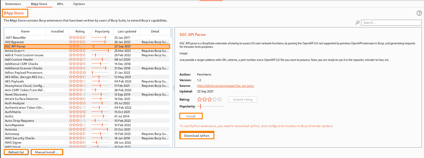Click the search magnifier icon
The image size is (424, 158).
357,22
